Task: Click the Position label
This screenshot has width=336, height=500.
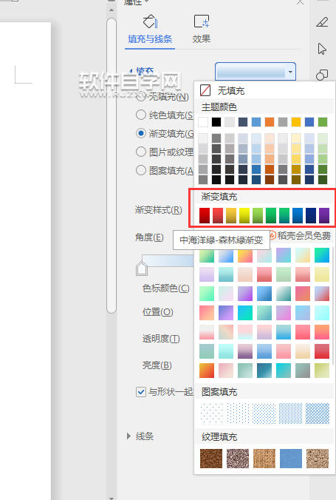Action: 157,312
